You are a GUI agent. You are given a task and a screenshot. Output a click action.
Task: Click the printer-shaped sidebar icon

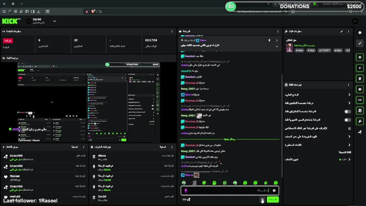tap(360, 110)
